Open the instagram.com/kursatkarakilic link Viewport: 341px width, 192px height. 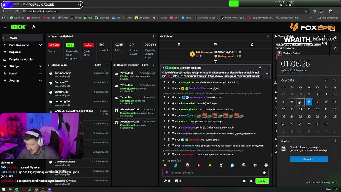(x=235, y=76)
